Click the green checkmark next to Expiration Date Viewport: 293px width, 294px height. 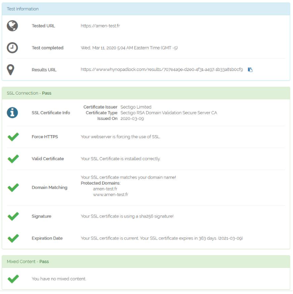coord(13,238)
